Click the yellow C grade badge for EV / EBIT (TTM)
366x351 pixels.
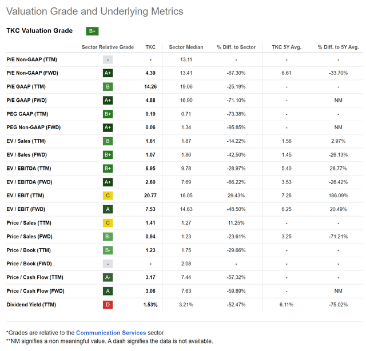point(108,196)
